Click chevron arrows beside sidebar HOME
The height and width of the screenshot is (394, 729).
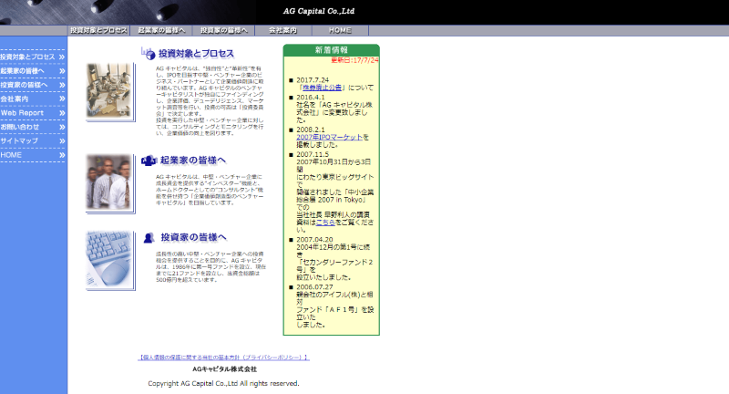[x=62, y=155]
